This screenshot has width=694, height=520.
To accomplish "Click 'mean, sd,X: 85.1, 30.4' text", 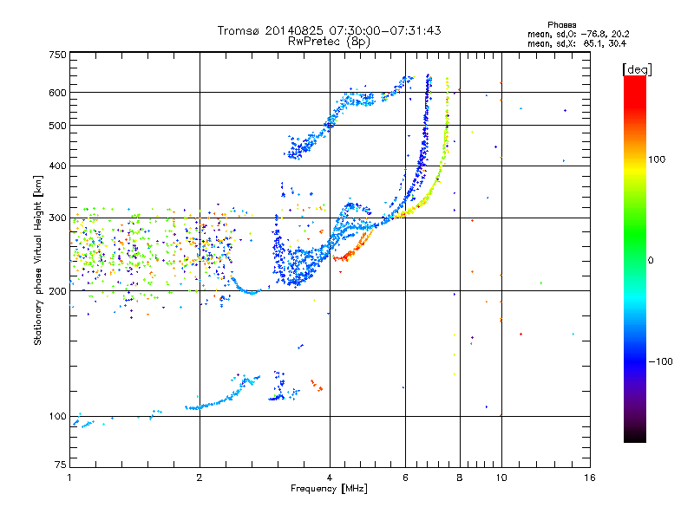I will (x=577, y=43).
